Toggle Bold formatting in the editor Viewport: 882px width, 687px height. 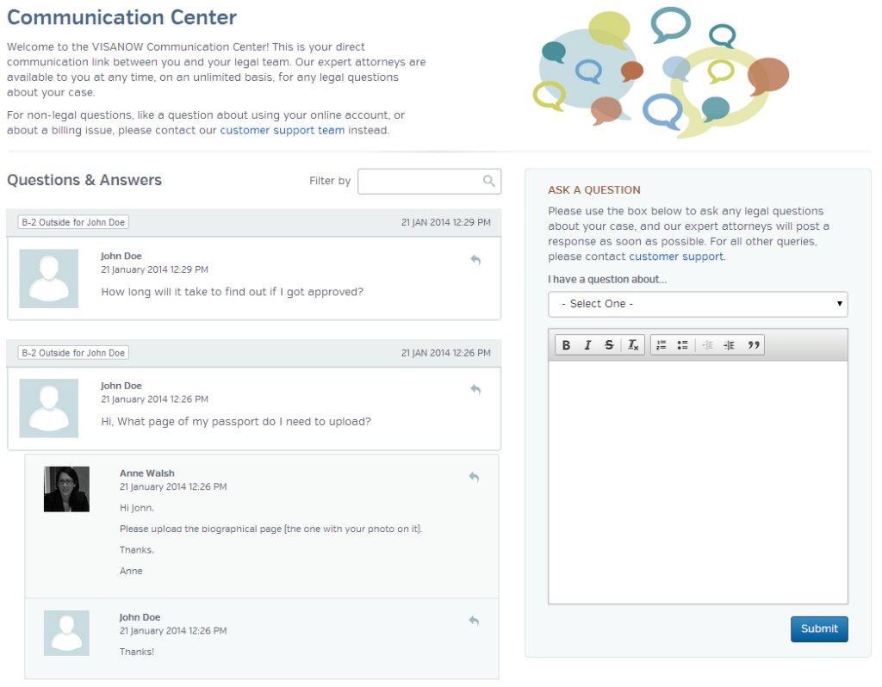(x=567, y=345)
